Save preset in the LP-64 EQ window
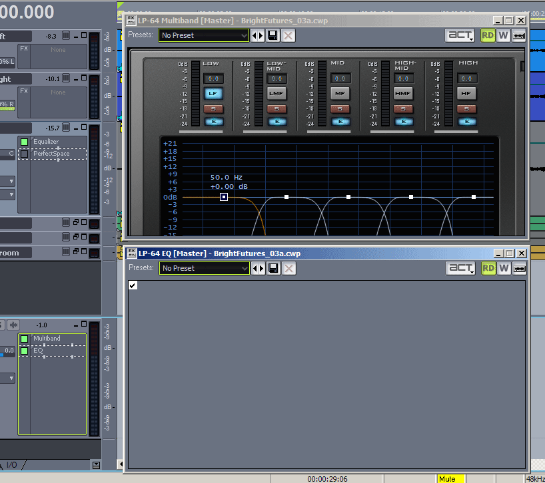Viewport: 545px width, 483px height. pos(272,268)
